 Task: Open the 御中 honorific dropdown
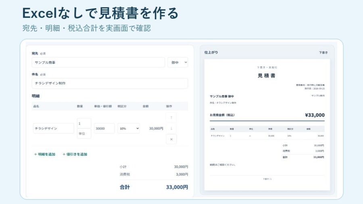[x=177, y=62]
